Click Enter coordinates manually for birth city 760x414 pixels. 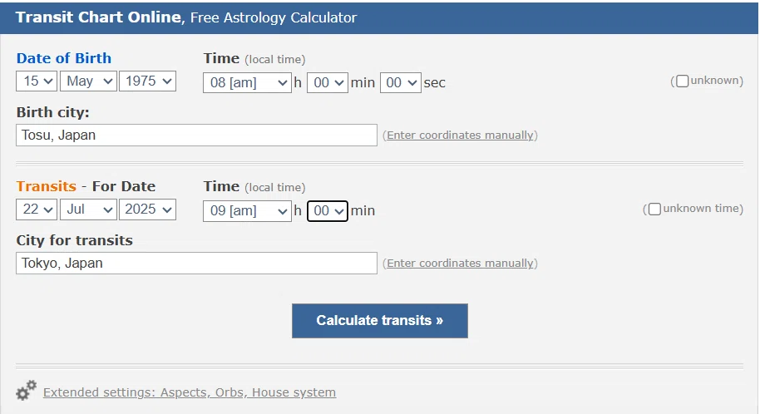[x=460, y=136]
